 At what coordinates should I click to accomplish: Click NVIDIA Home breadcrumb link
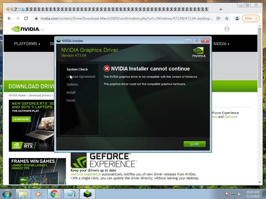click(17, 95)
